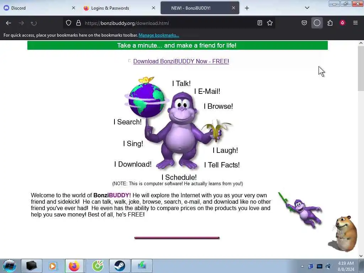Switch to the Logins & Passwords tab
Viewport: 364px width, 273px height.
tap(119, 8)
